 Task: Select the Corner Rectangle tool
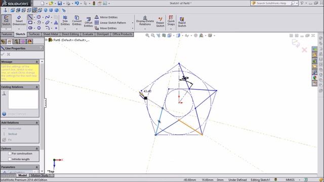tap(30, 22)
